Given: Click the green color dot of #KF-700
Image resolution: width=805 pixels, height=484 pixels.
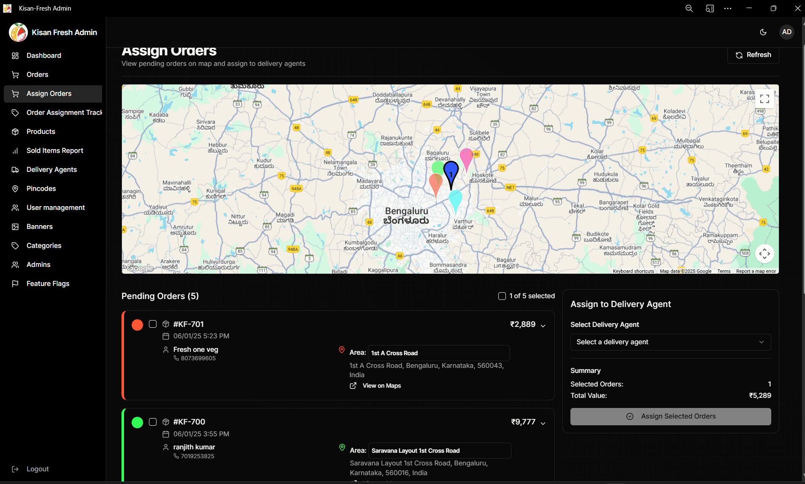Looking at the screenshot, I should [x=137, y=422].
